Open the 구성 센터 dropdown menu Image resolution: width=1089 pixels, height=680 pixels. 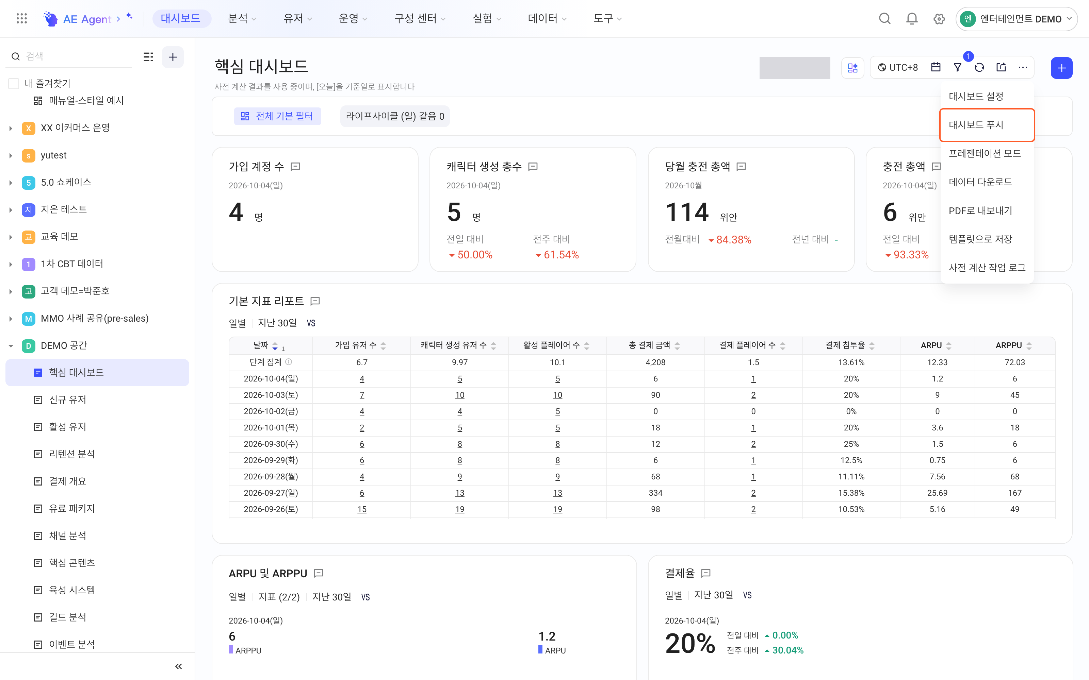click(420, 18)
